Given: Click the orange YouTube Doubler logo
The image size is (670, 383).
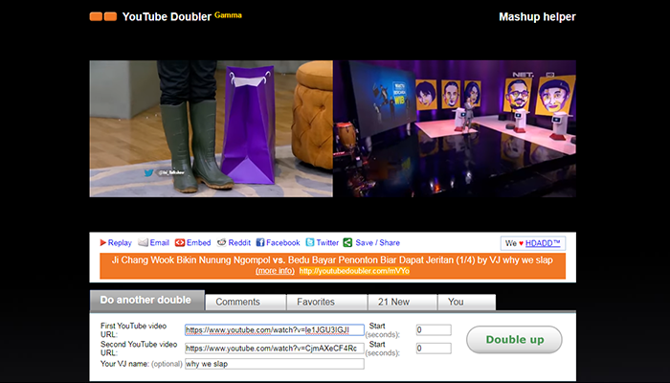Looking at the screenshot, I should [102, 16].
